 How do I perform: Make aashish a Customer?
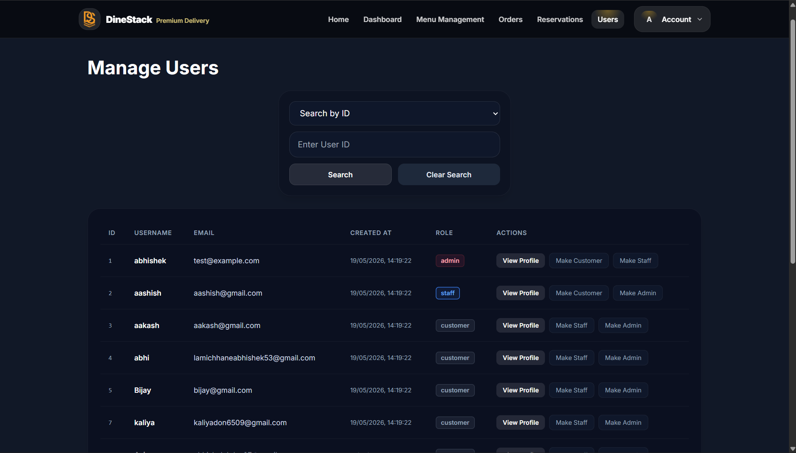tap(579, 293)
